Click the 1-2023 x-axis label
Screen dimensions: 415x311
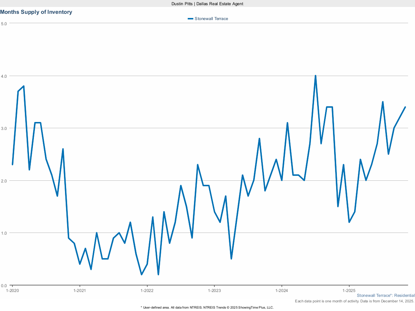pyautogui.click(x=214, y=291)
